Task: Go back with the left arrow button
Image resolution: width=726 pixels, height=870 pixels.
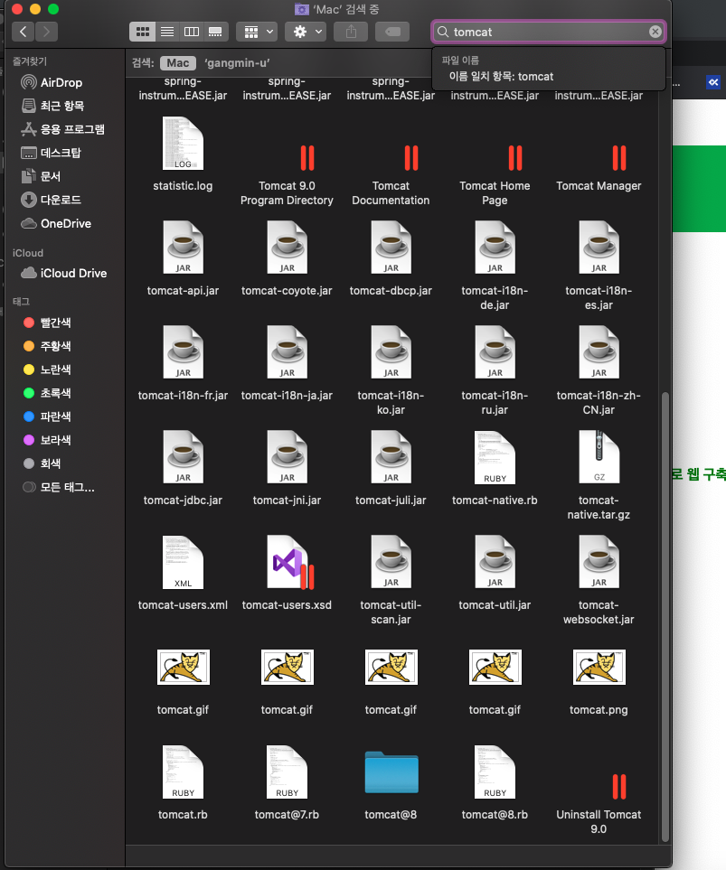Action: pos(23,32)
